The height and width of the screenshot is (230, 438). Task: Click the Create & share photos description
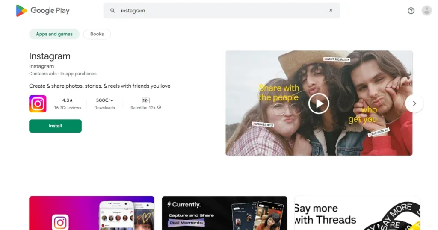(x=100, y=86)
